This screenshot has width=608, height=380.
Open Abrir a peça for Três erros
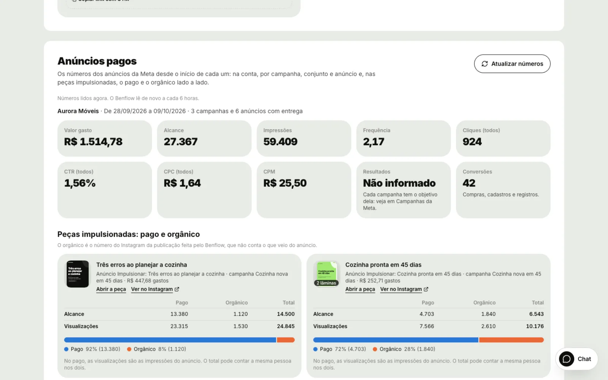(x=111, y=289)
